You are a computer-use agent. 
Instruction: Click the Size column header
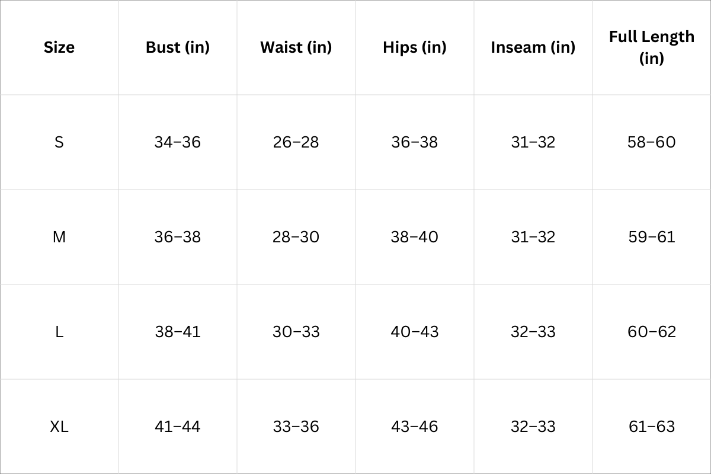pos(59,47)
